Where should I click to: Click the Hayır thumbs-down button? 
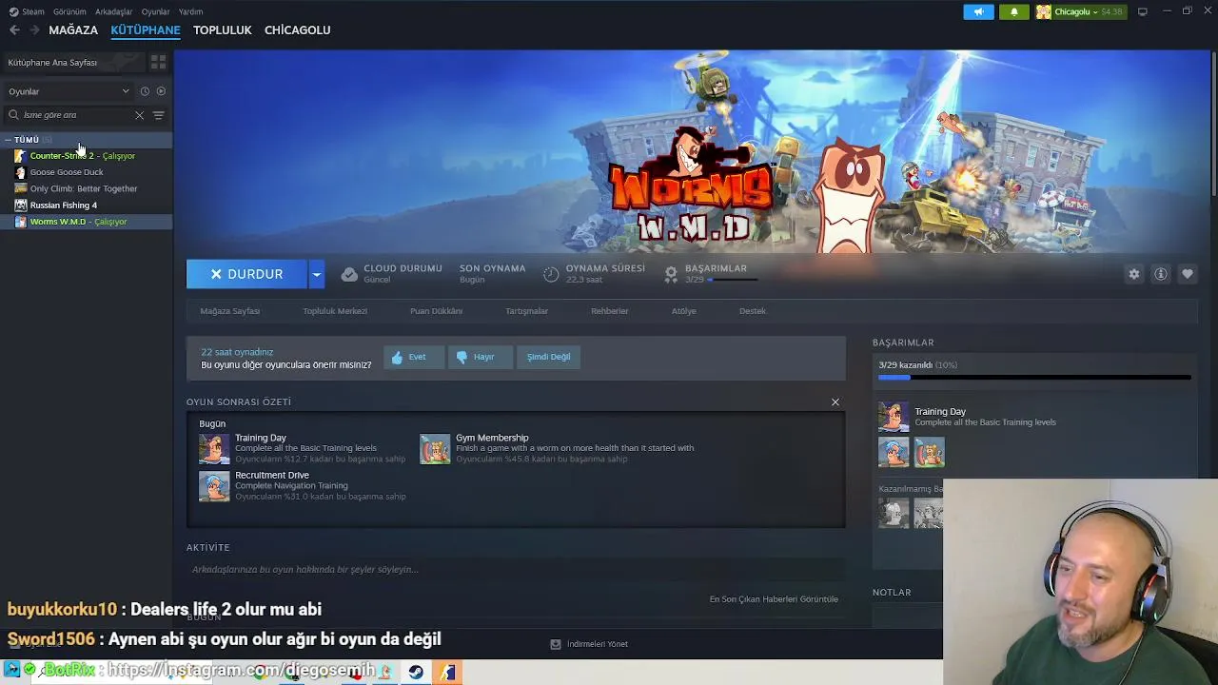pyautogui.click(x=480, y=357)
